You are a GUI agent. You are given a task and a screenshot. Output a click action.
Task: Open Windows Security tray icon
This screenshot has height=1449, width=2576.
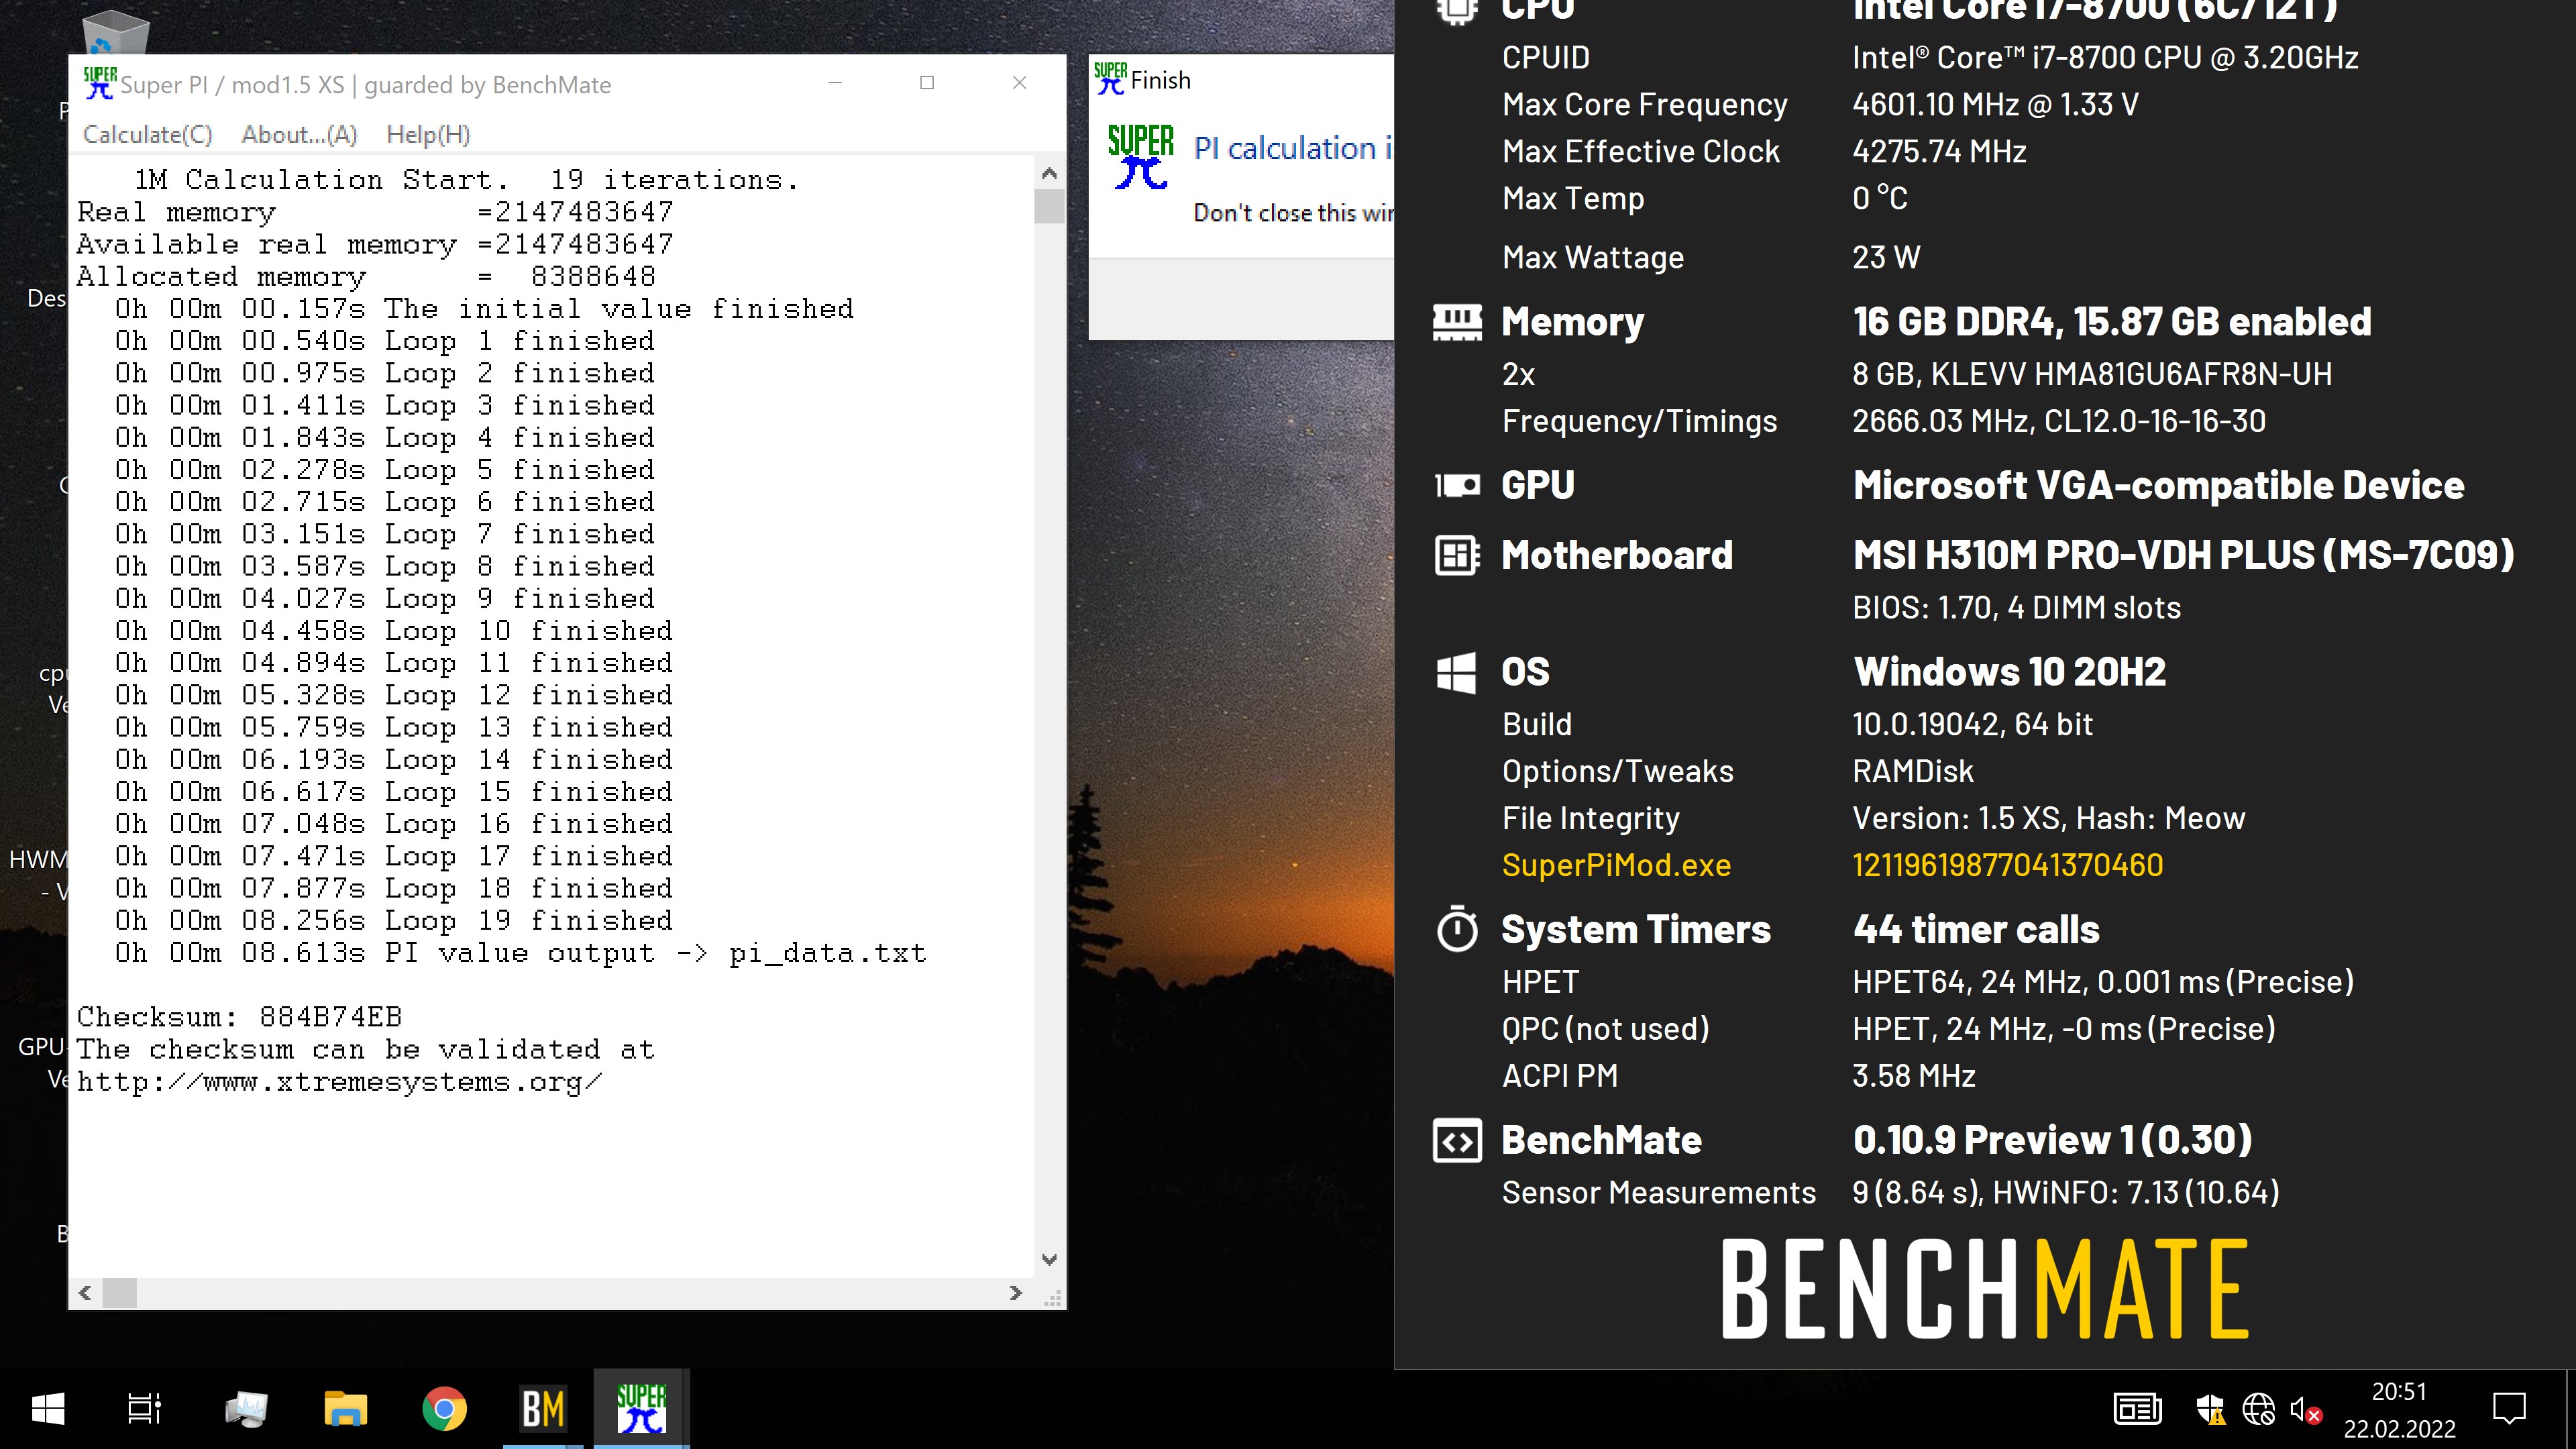click(2210, 1410)
